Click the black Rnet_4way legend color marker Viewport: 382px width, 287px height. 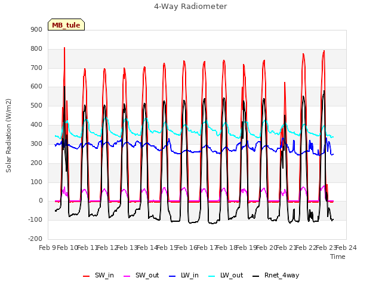tap(256, 276)
